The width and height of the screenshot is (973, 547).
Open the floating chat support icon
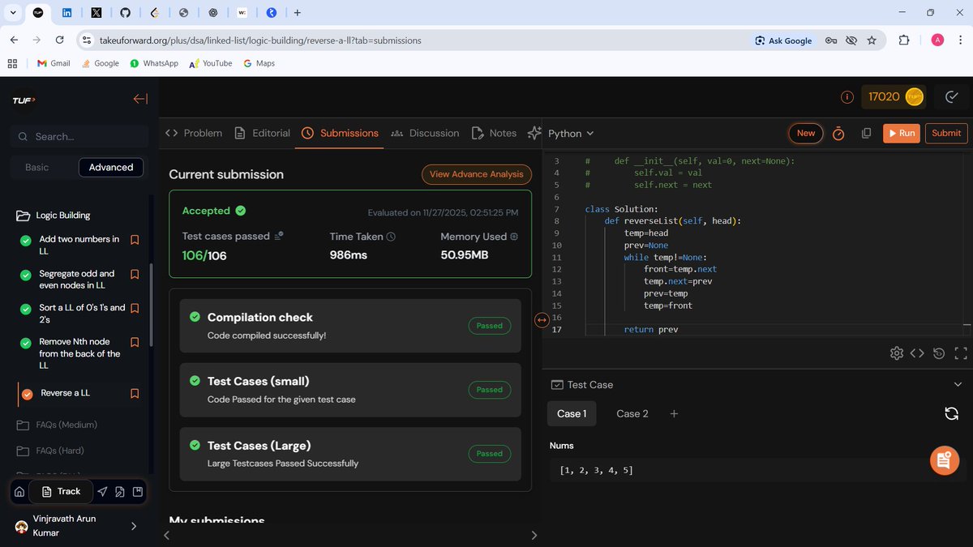click(x=944, y=460)
